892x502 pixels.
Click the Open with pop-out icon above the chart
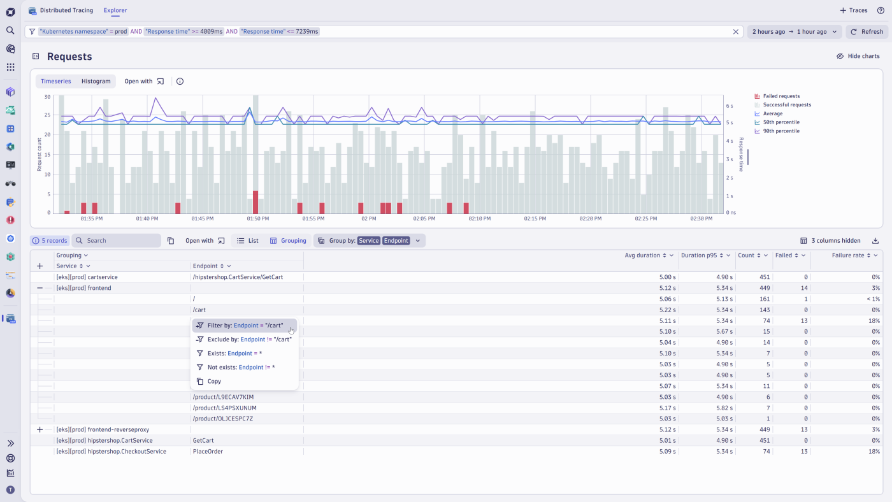pyautogui.click(x=161, y=81)
